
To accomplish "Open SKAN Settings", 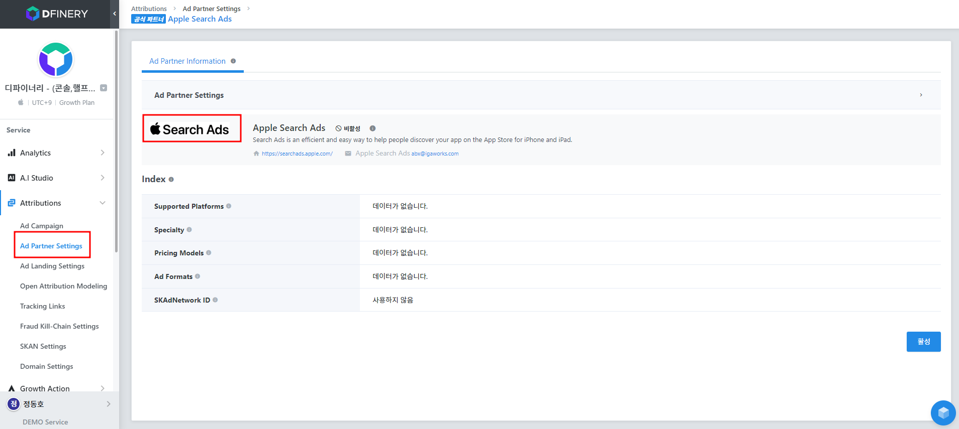I will coord(43,347).
